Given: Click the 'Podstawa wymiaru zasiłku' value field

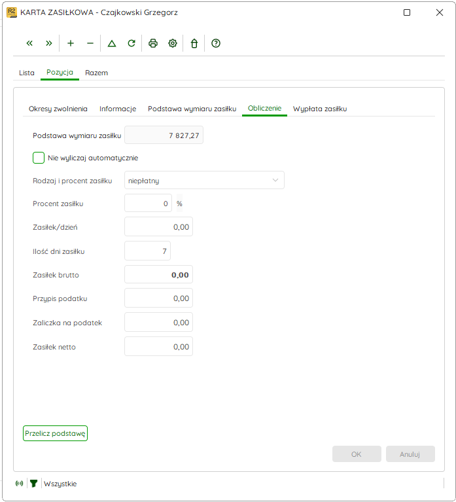Looking at the screenshot, I should (164, 135).
